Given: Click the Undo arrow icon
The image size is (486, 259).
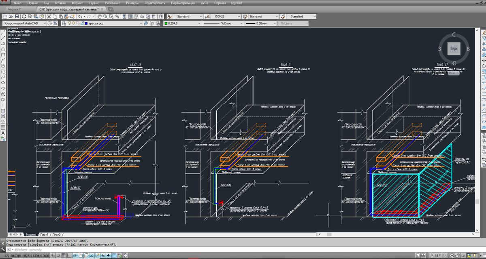Looking at the screenshot, I should [80, 17].
